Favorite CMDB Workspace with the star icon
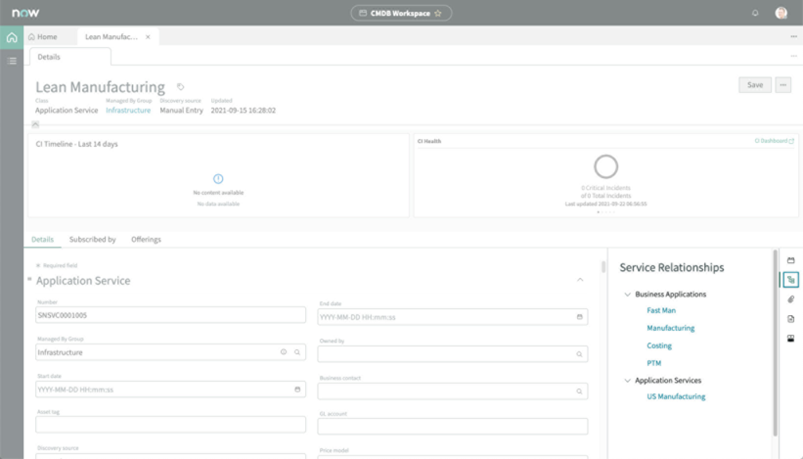The image size is (803, 459). [438, 13]
